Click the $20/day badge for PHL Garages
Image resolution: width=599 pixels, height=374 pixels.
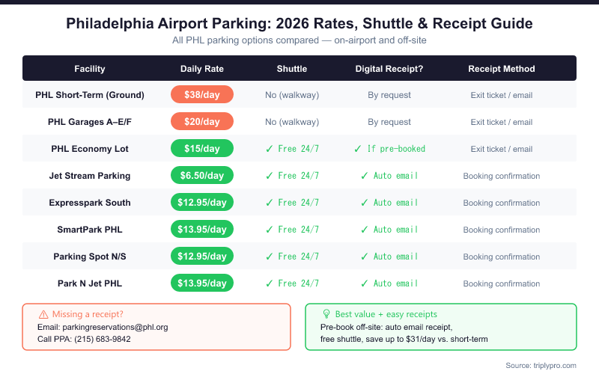202,122
